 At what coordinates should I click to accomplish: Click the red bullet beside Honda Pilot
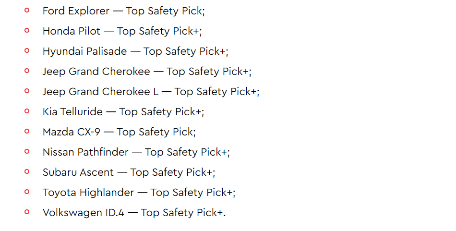coord(27,30)
